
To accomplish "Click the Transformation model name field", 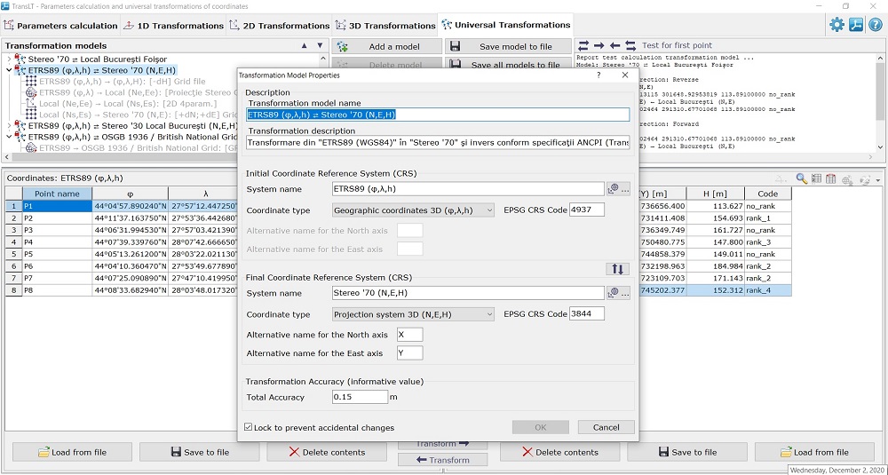I will (438, 115).
